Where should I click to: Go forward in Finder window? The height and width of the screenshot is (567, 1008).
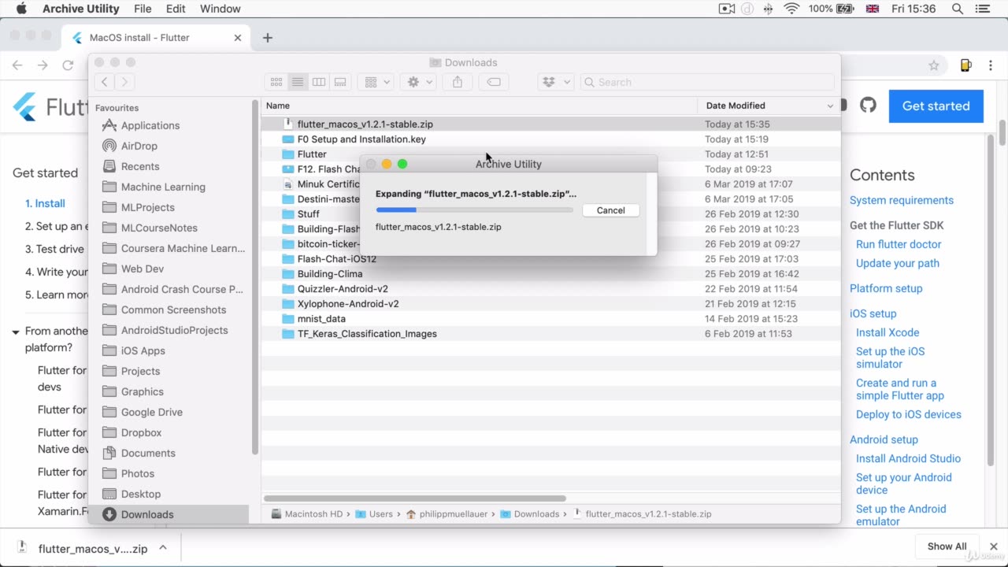(124, 82)
